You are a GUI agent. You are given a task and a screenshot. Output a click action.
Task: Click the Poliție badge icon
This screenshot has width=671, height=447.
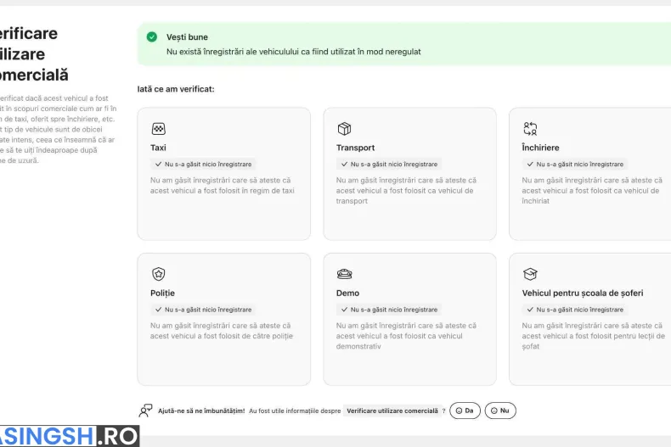158,274
